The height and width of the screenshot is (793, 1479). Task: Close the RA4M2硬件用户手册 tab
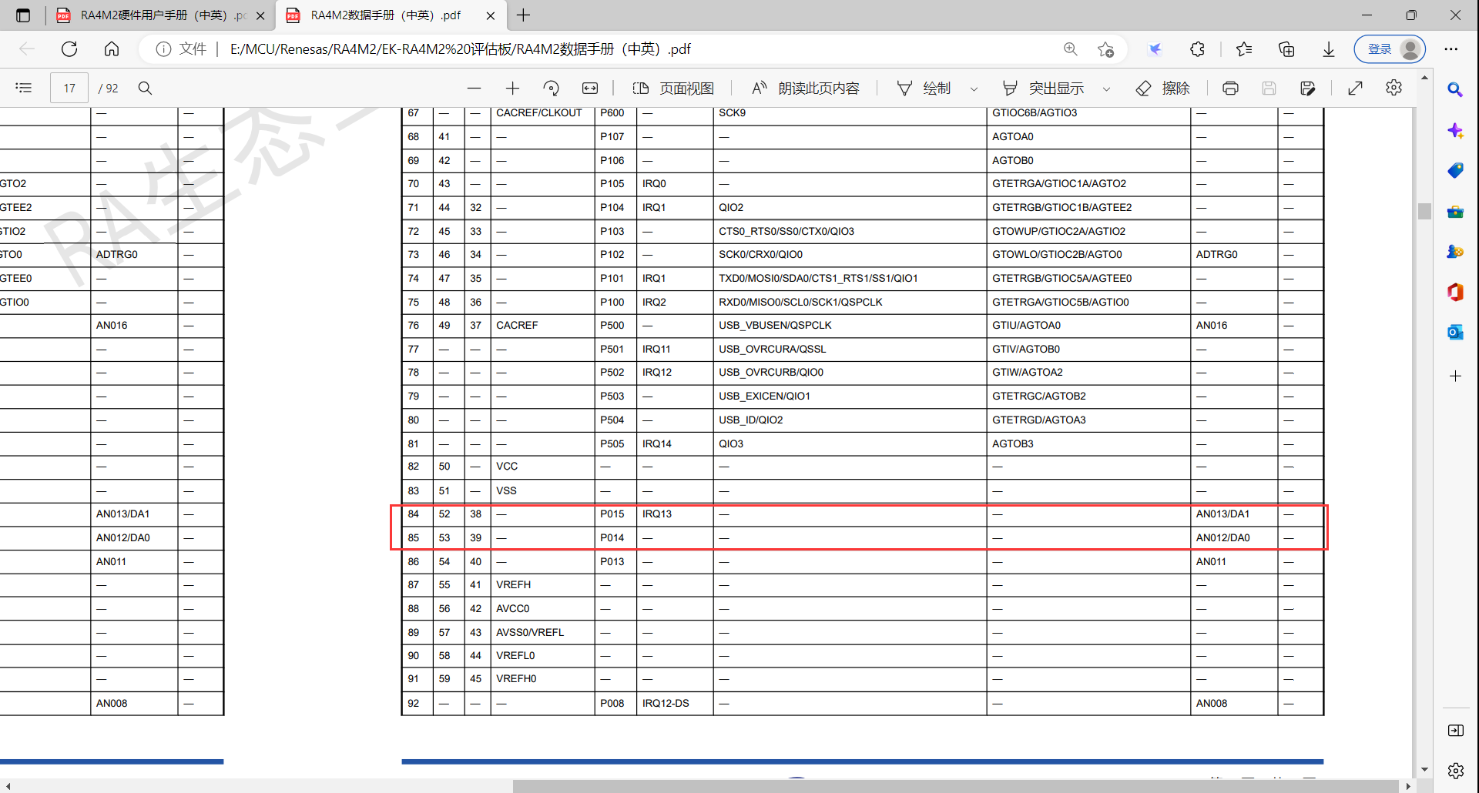click(x=260, y=15)
